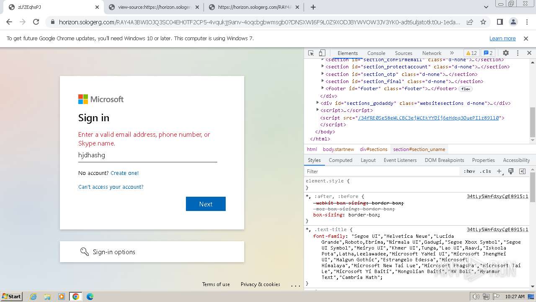Open the Sources DevTools tab
This screenshot has height=302, width=536.
pos(404,53)
